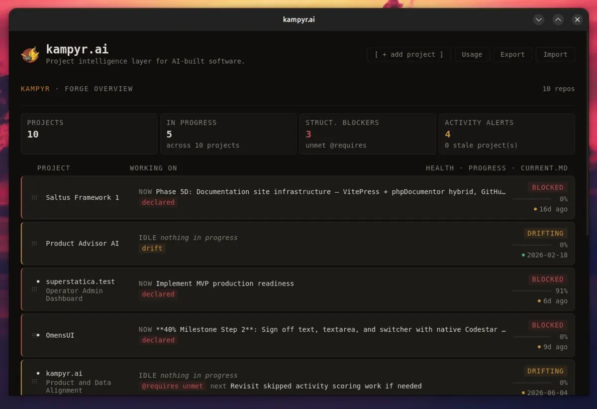Click the Import button
Viewport: 597px width, 409px height.
point(555,54)
